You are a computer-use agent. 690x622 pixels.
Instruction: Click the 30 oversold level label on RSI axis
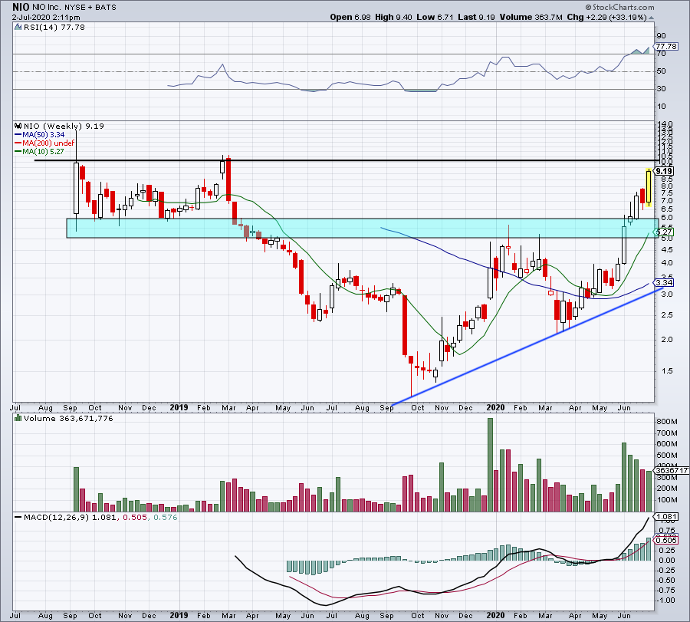tap(661, 89)
